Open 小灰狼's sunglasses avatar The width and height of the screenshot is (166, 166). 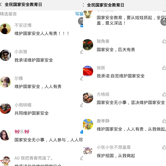(x=6, y=55)
